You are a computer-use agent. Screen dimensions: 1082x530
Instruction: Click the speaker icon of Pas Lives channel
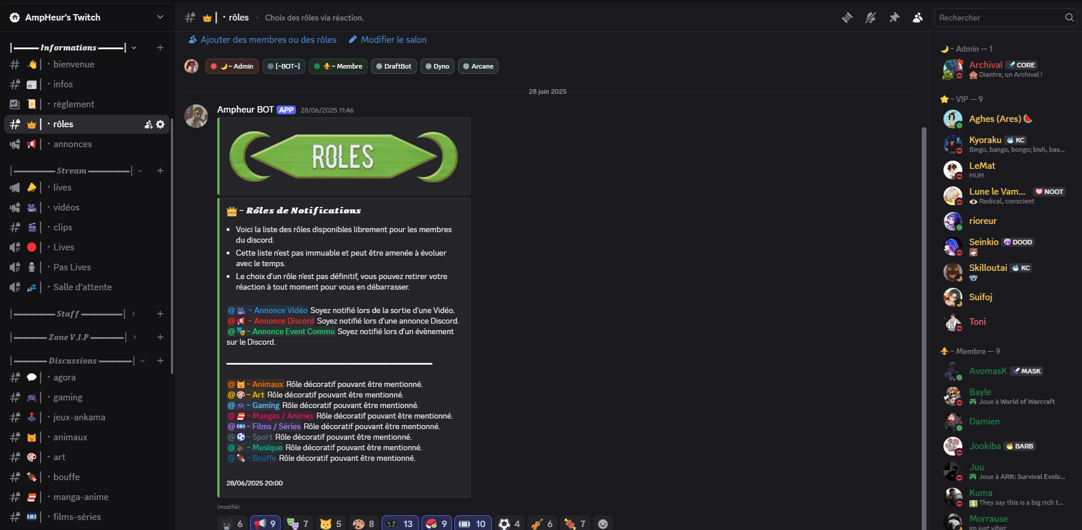point(15,267)
